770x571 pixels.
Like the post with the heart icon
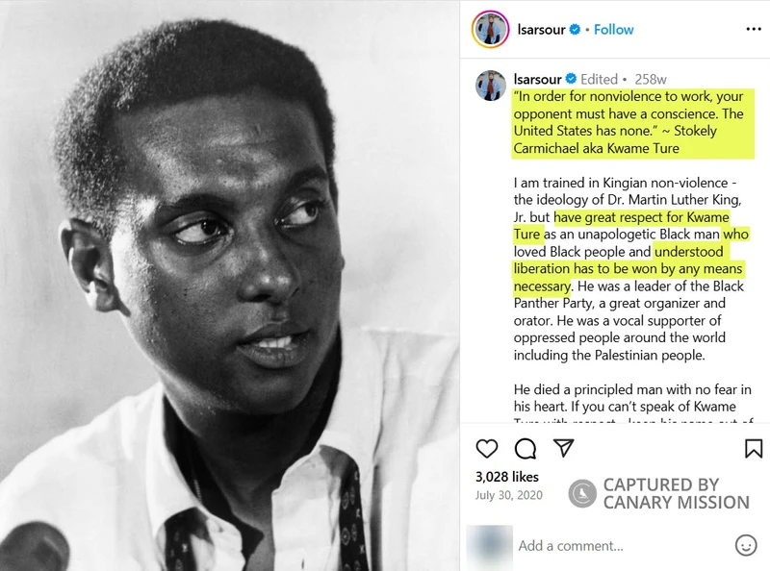click(x=487, y=449)
